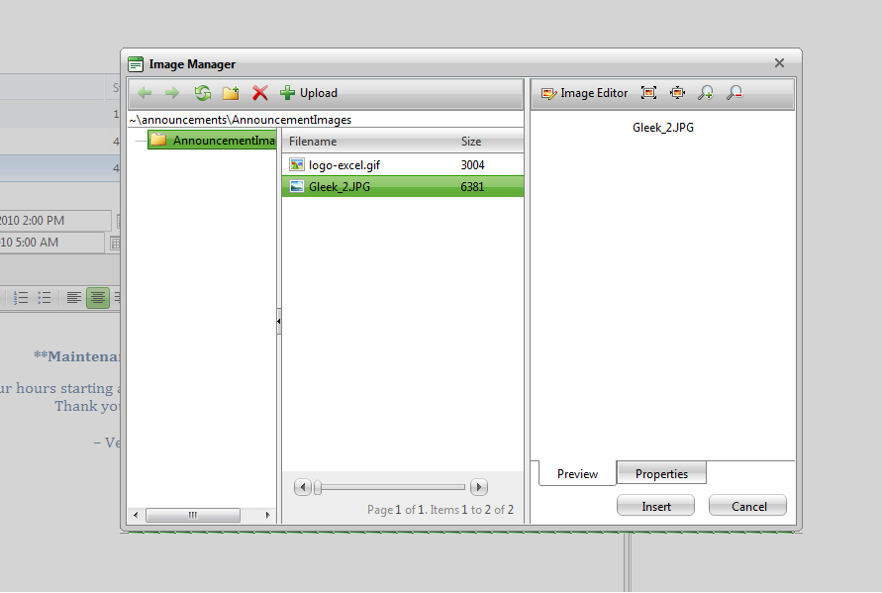
Task: Click the 5:00 AM date field in background
Action: pyautogui.click(x=52, y=243)
